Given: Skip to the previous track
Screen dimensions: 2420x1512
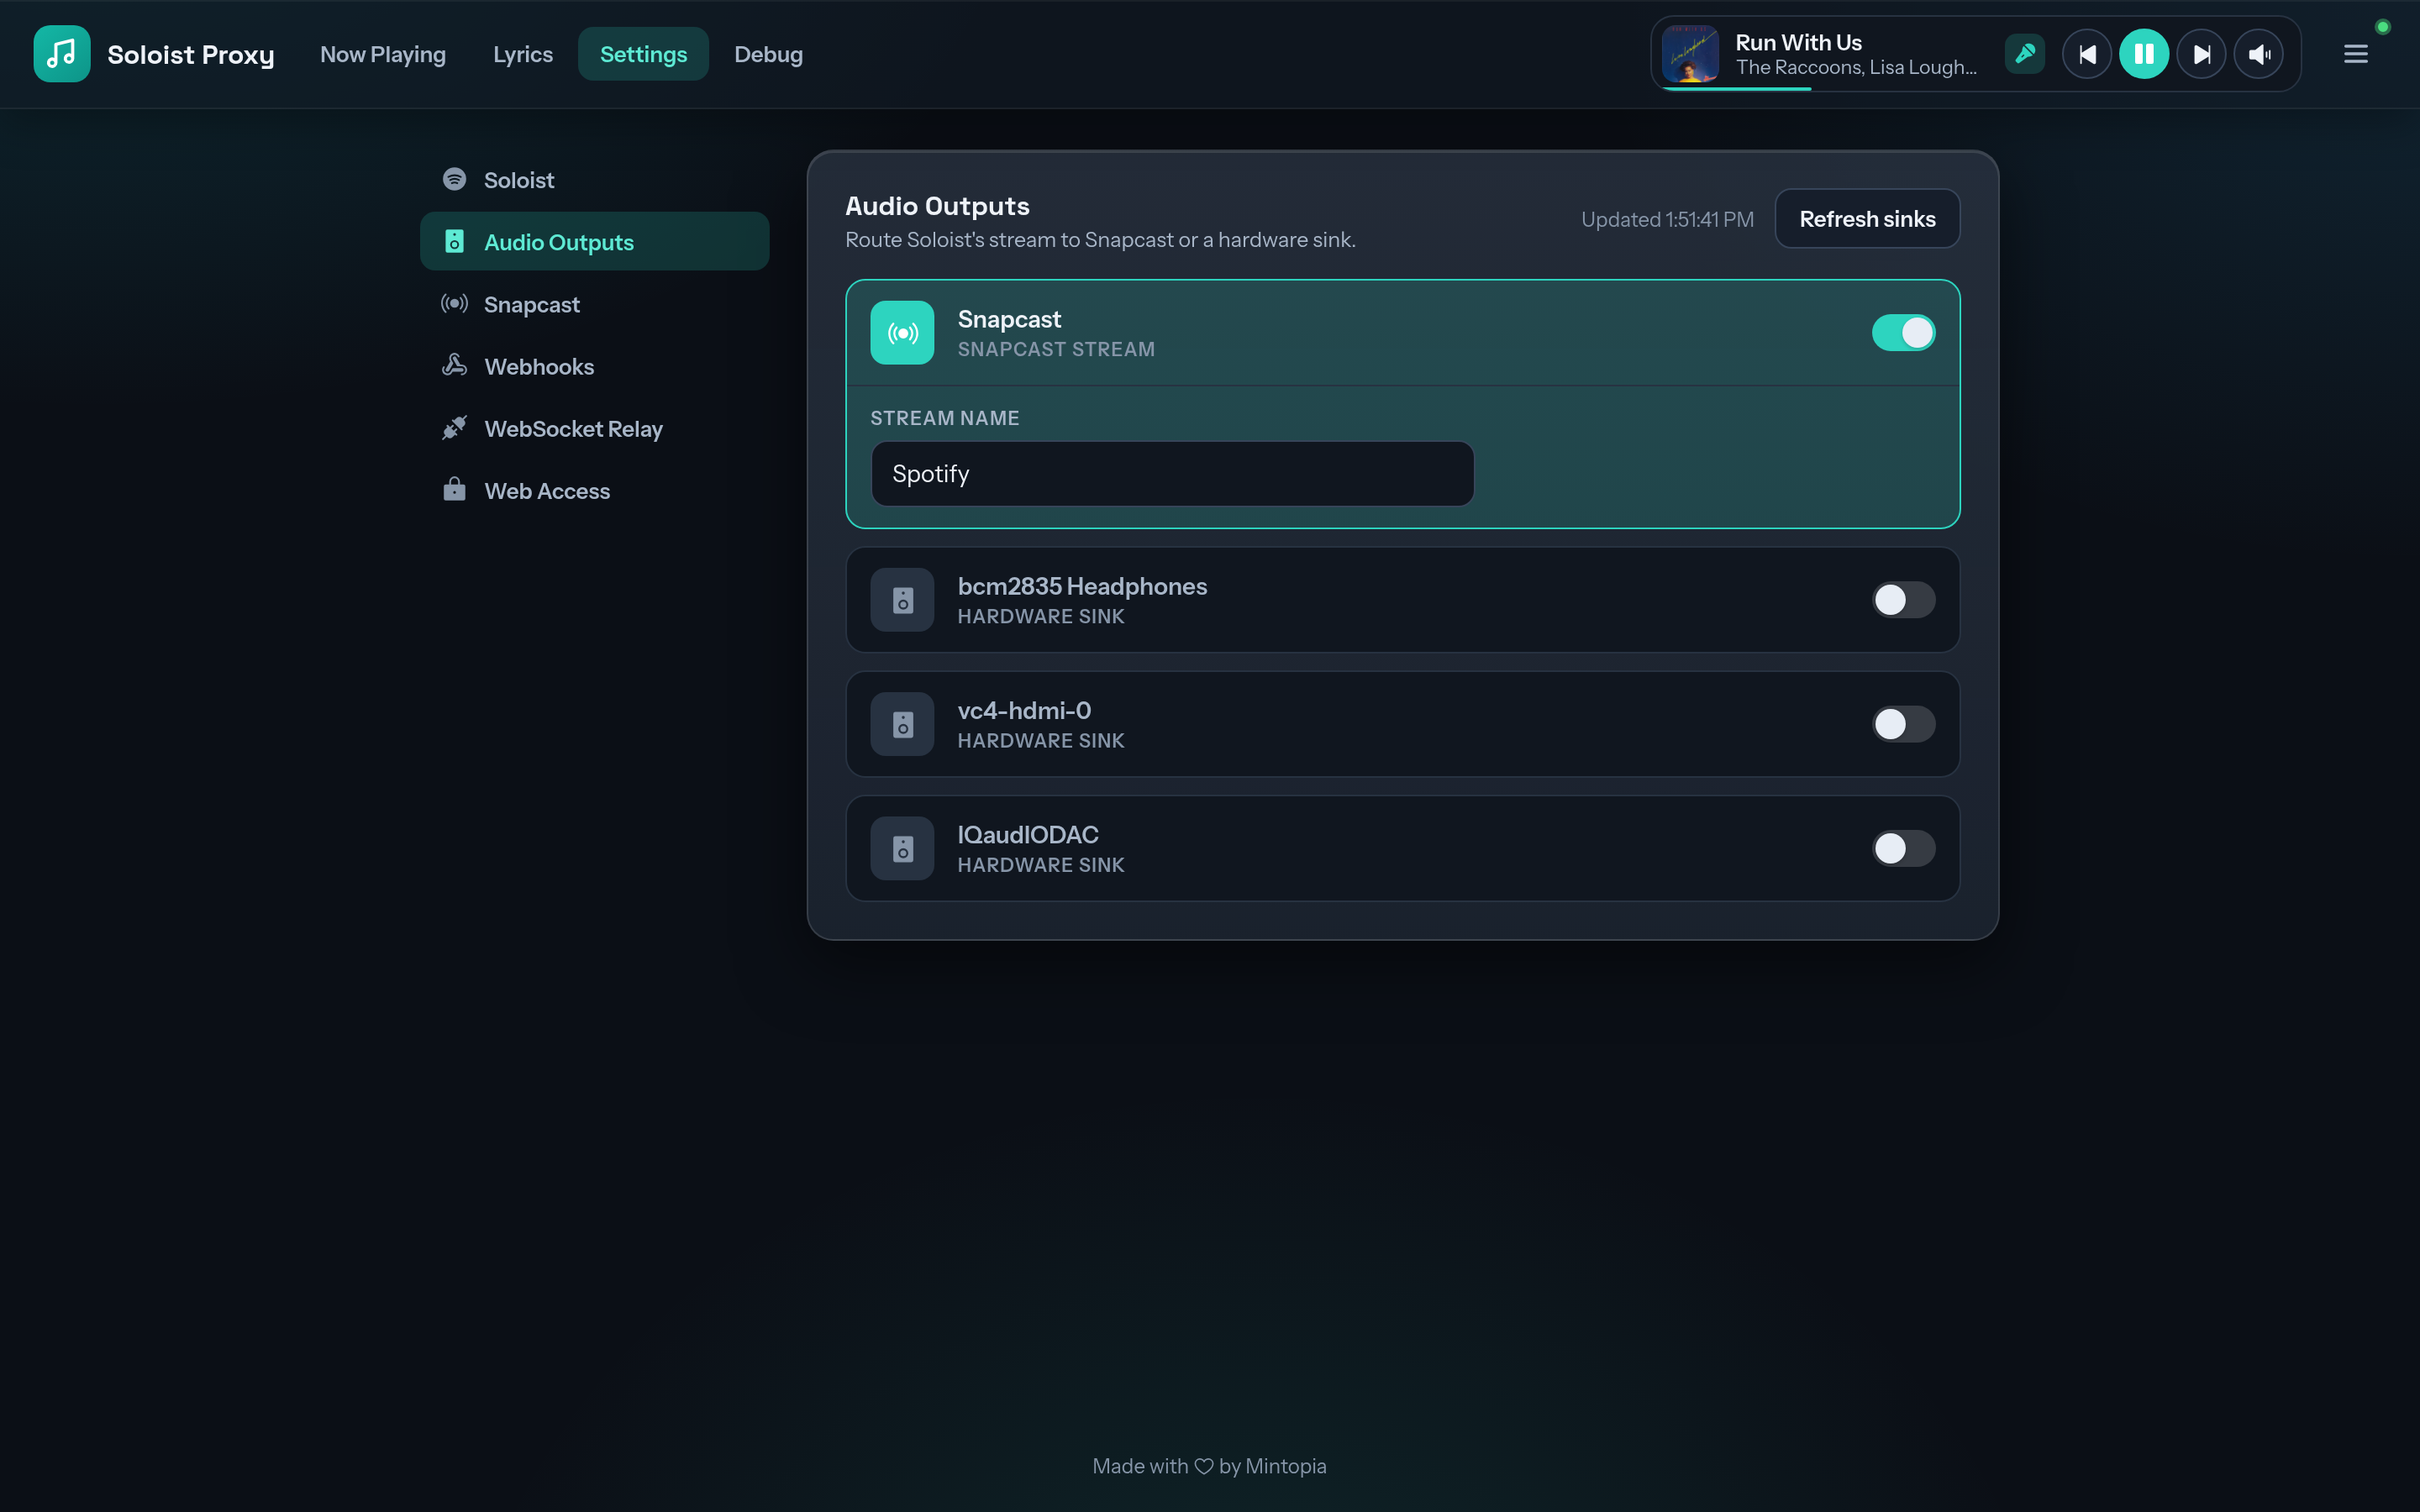Looking at the screenshot, I should (2087, 54).
